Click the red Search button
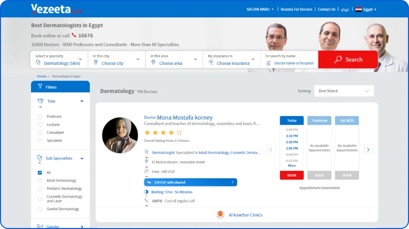Image resolution: width=409 pixels, height=229 pixels. pyautogui.click(x=348, y=59)
